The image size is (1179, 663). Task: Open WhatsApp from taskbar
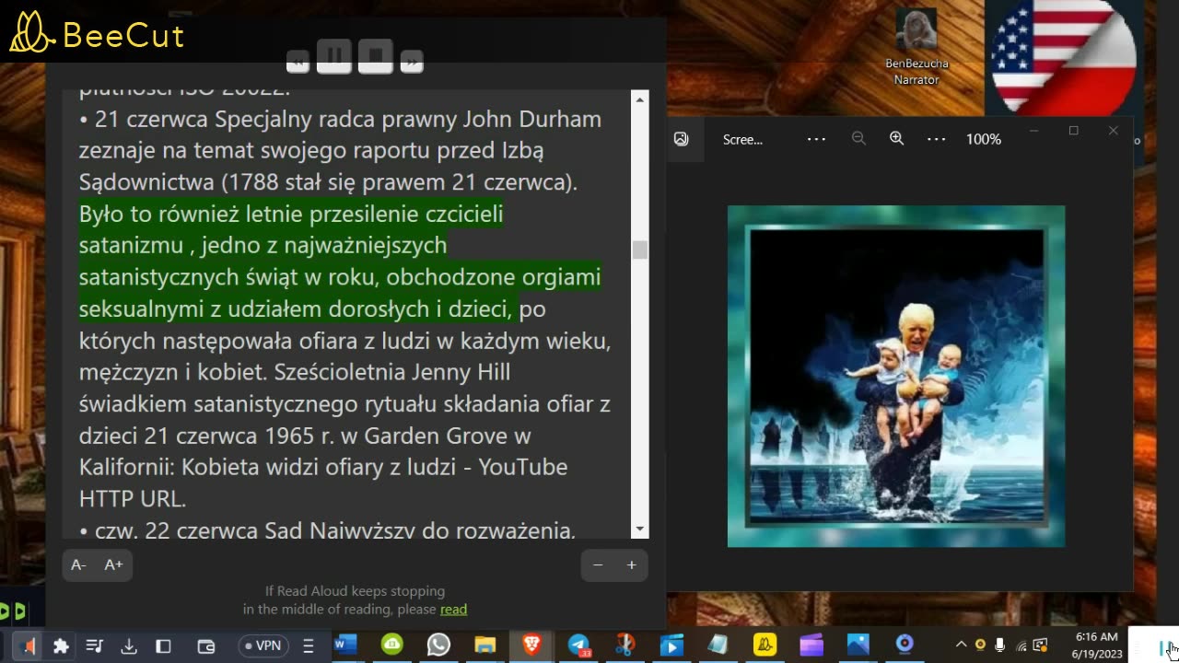[x=438, y=646]
